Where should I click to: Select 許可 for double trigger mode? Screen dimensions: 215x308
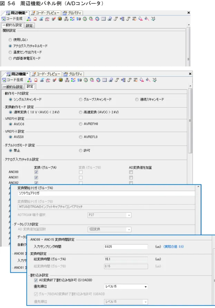tap(80, 151)
